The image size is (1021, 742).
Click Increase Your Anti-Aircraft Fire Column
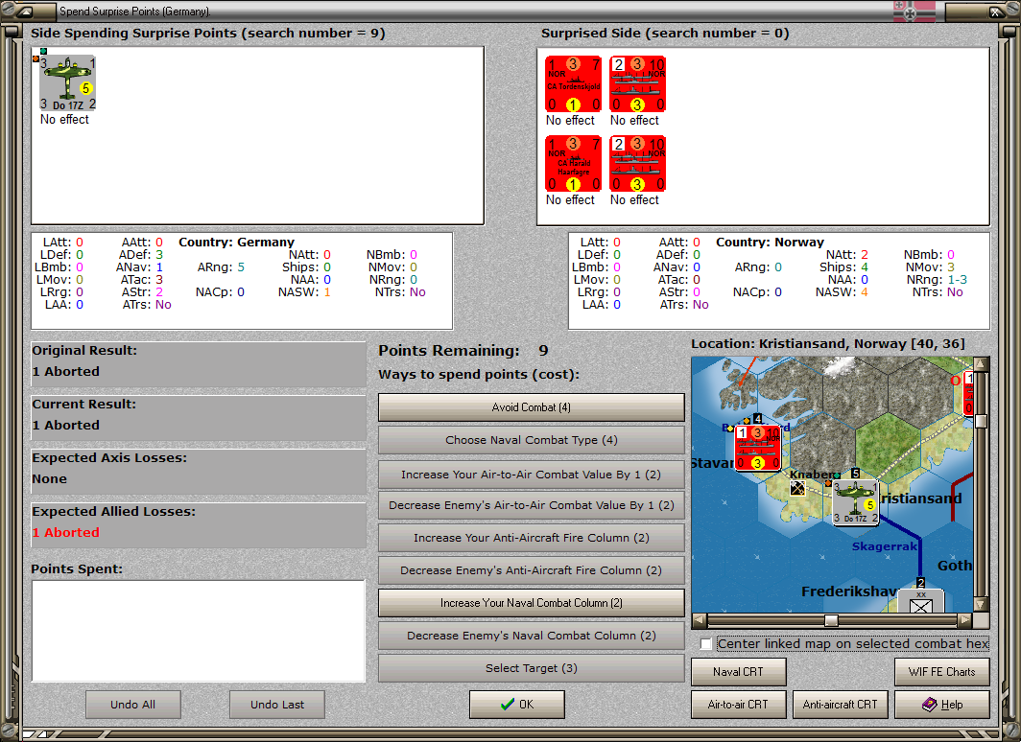tap(531, 537)
